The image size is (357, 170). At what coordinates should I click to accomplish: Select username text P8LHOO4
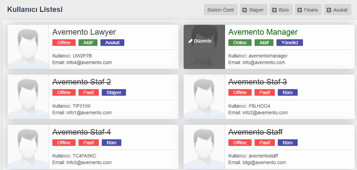point(259,106)
